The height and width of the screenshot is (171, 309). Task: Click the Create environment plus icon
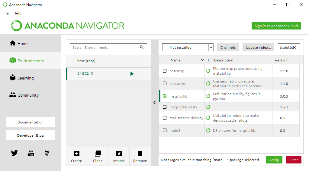77,154
